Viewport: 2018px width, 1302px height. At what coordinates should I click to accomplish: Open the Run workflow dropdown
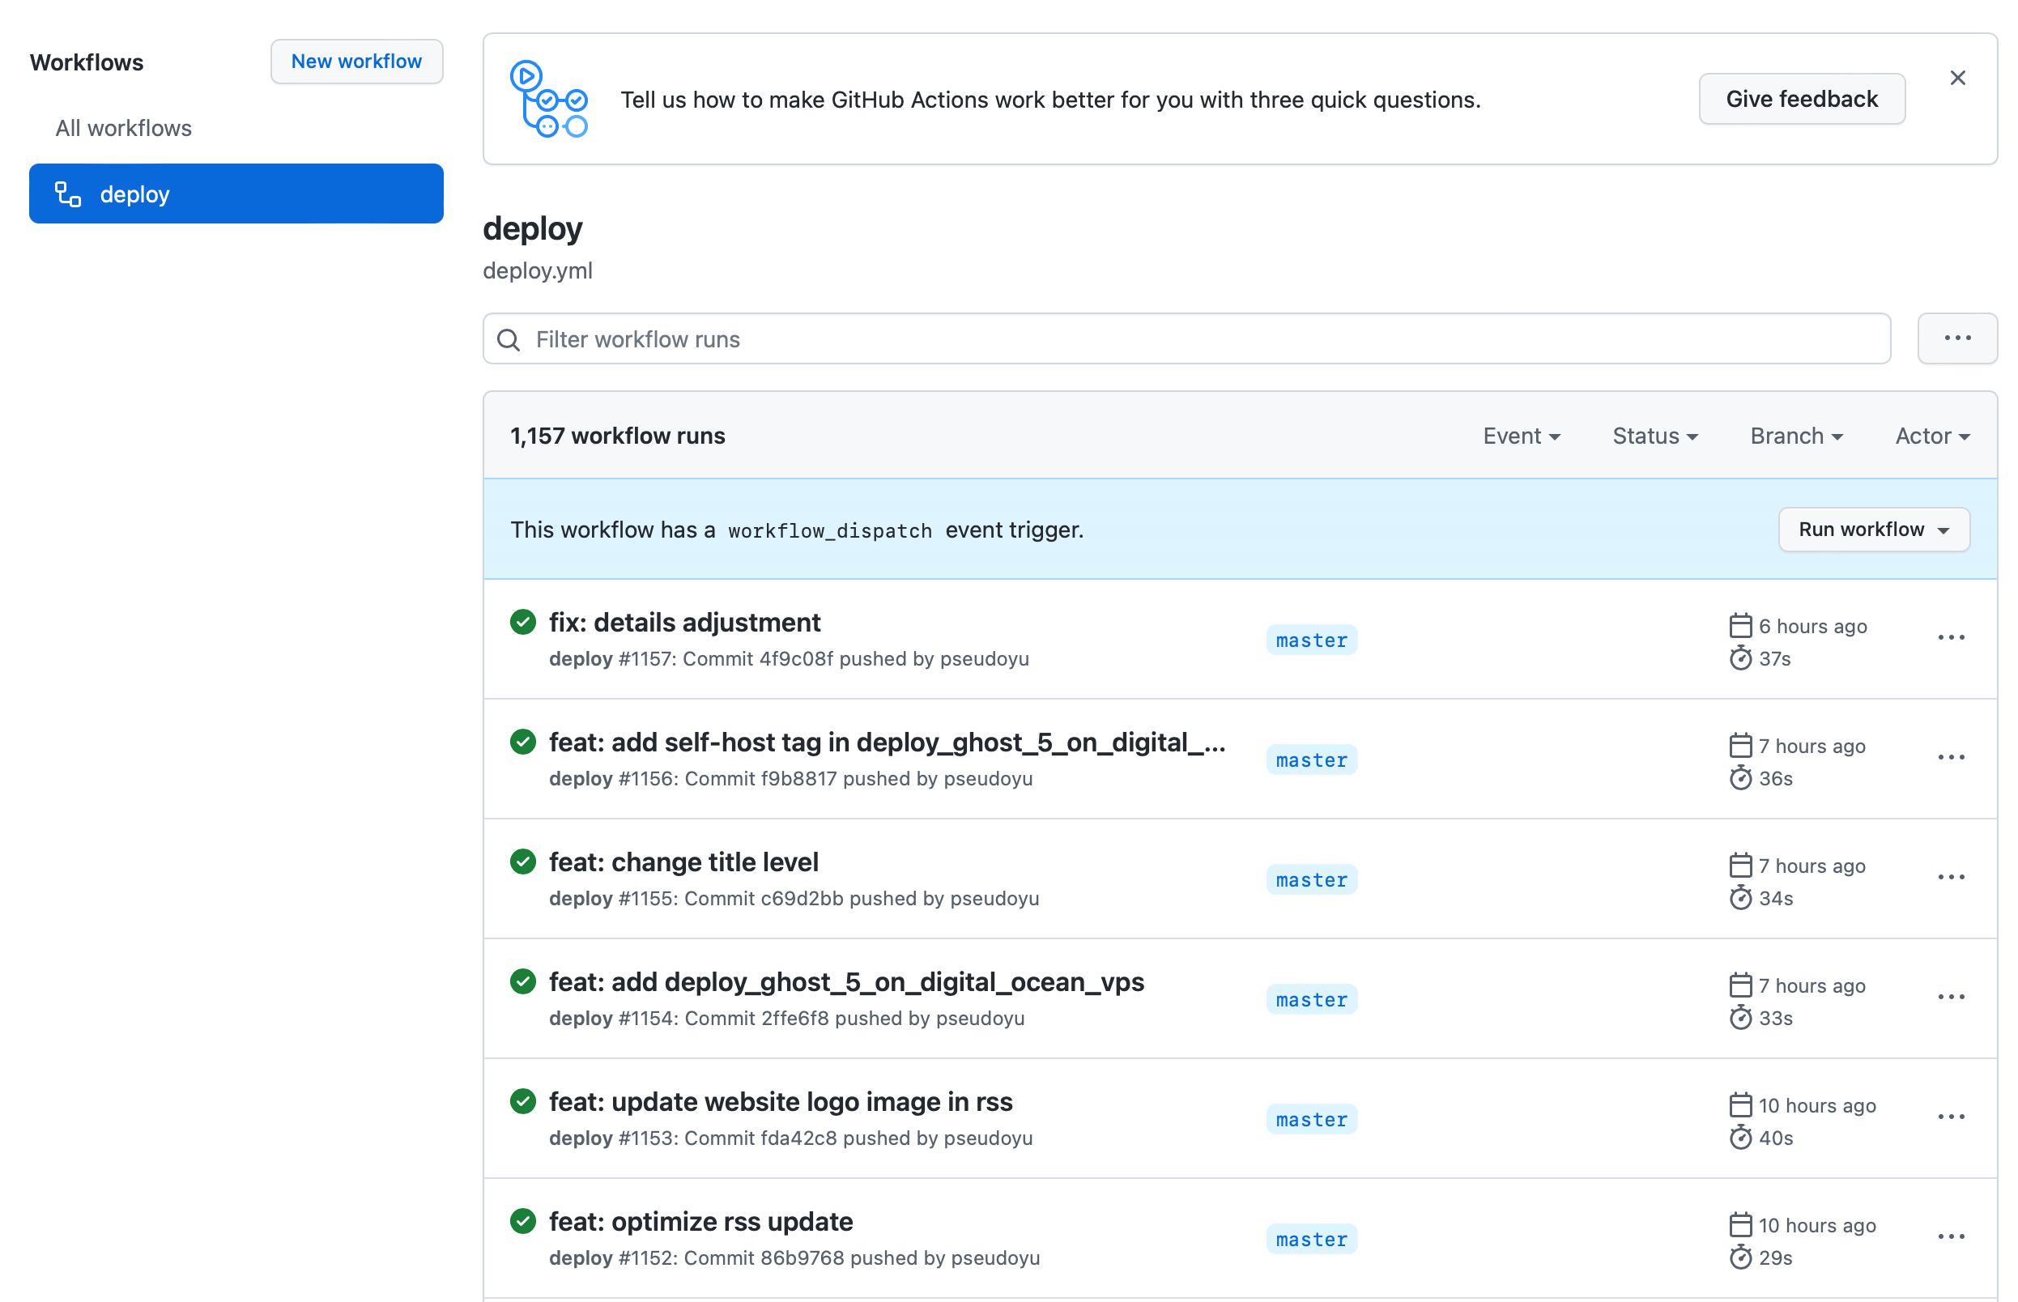[x=1873, y=530]
